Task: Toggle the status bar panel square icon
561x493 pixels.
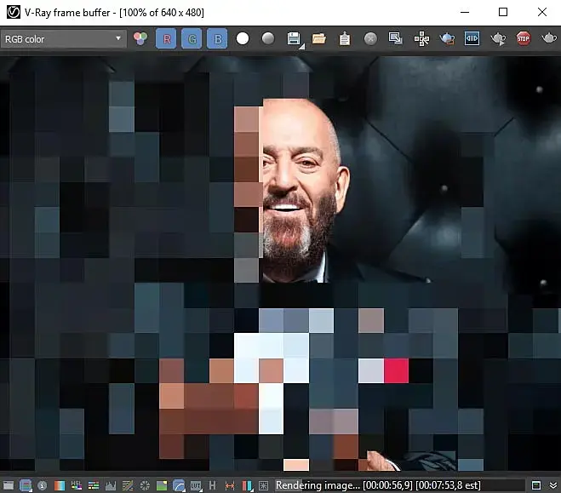Action: (x=536, y=485)
